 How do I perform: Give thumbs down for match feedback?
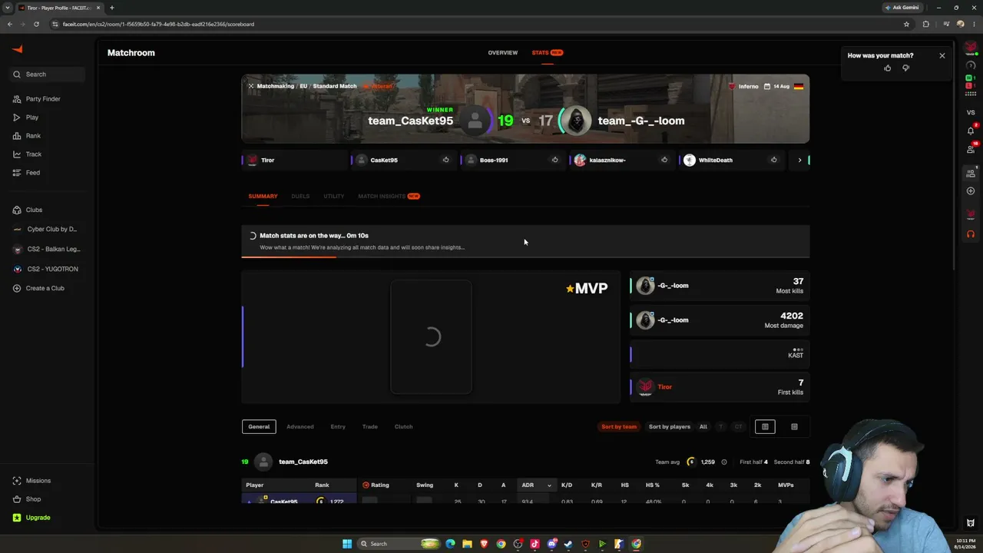[x=905, y=68]
